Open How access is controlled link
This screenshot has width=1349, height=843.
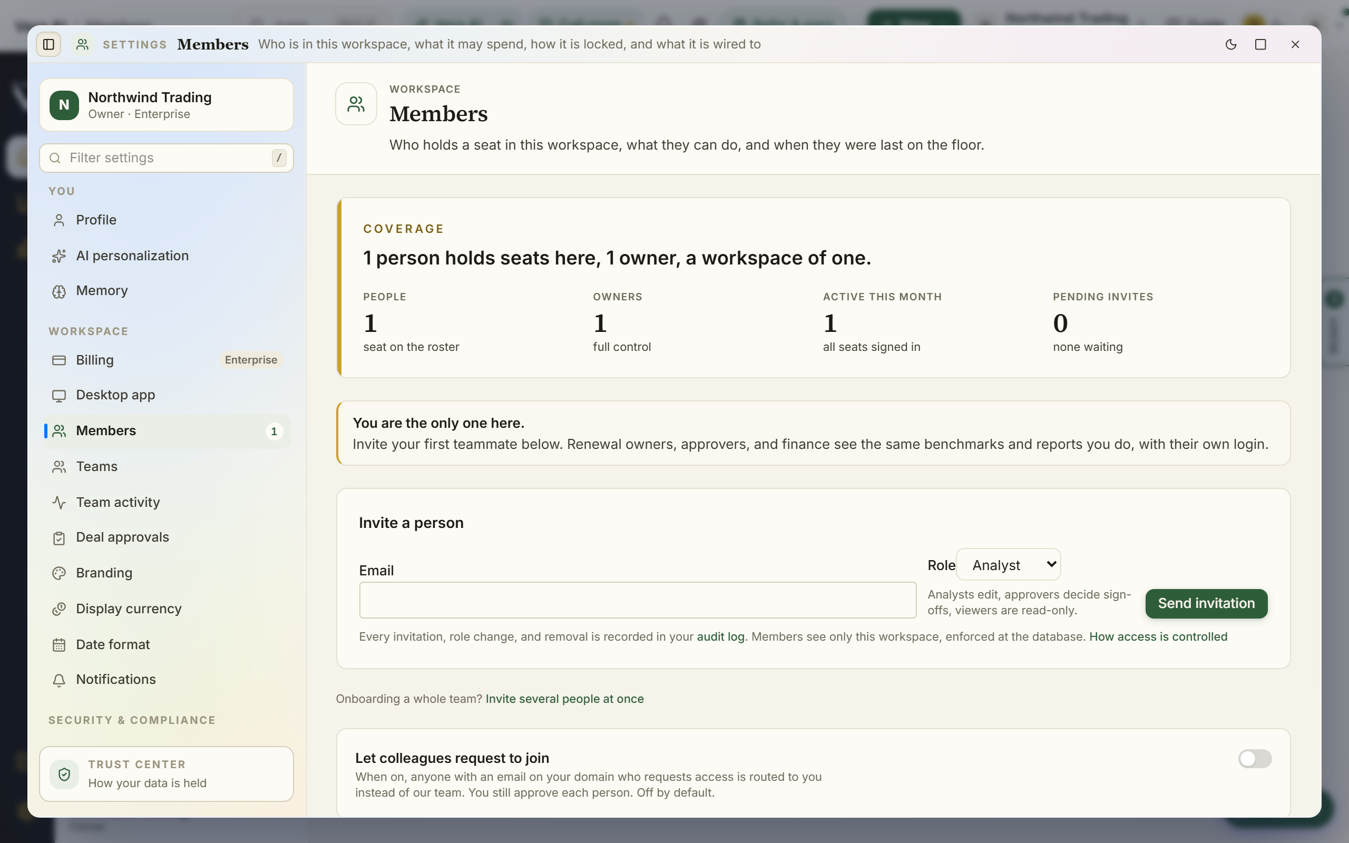(x=1158, y=636)
